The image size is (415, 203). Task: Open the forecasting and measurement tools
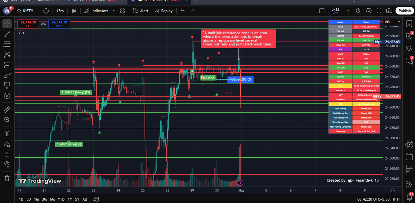(7, 65)
